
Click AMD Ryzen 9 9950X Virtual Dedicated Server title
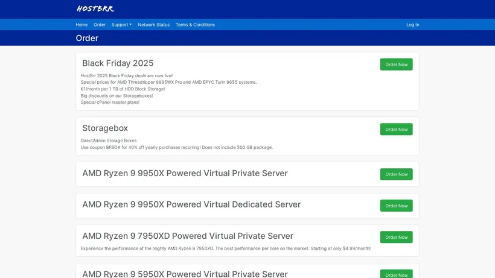[x=191, y=204]
